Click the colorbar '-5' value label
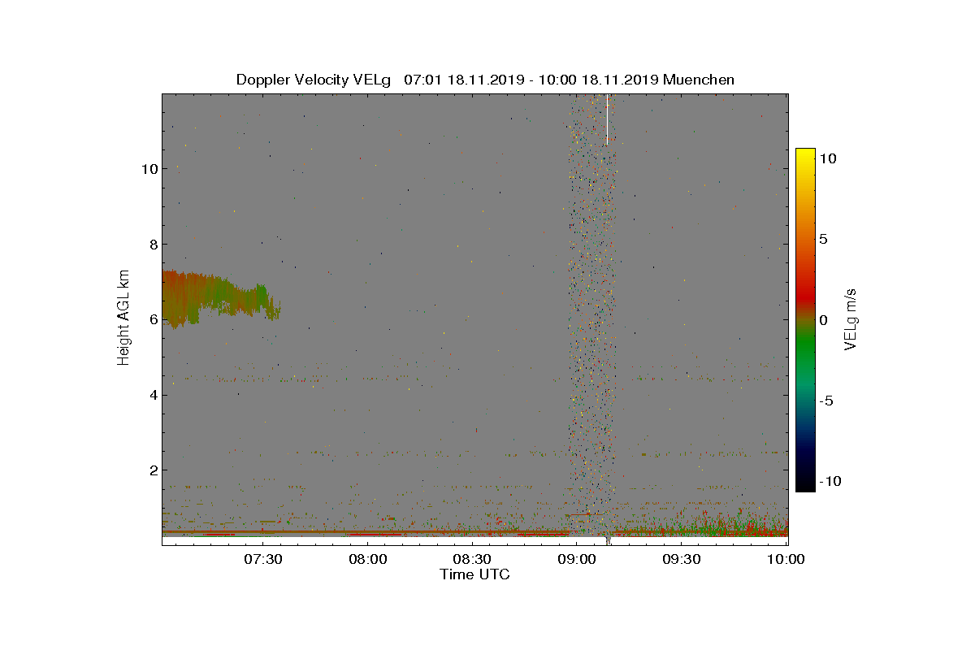This screenshot has width=975, height=650. coord(825,401)
